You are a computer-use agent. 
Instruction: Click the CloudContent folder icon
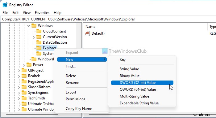tap(39, 31)
